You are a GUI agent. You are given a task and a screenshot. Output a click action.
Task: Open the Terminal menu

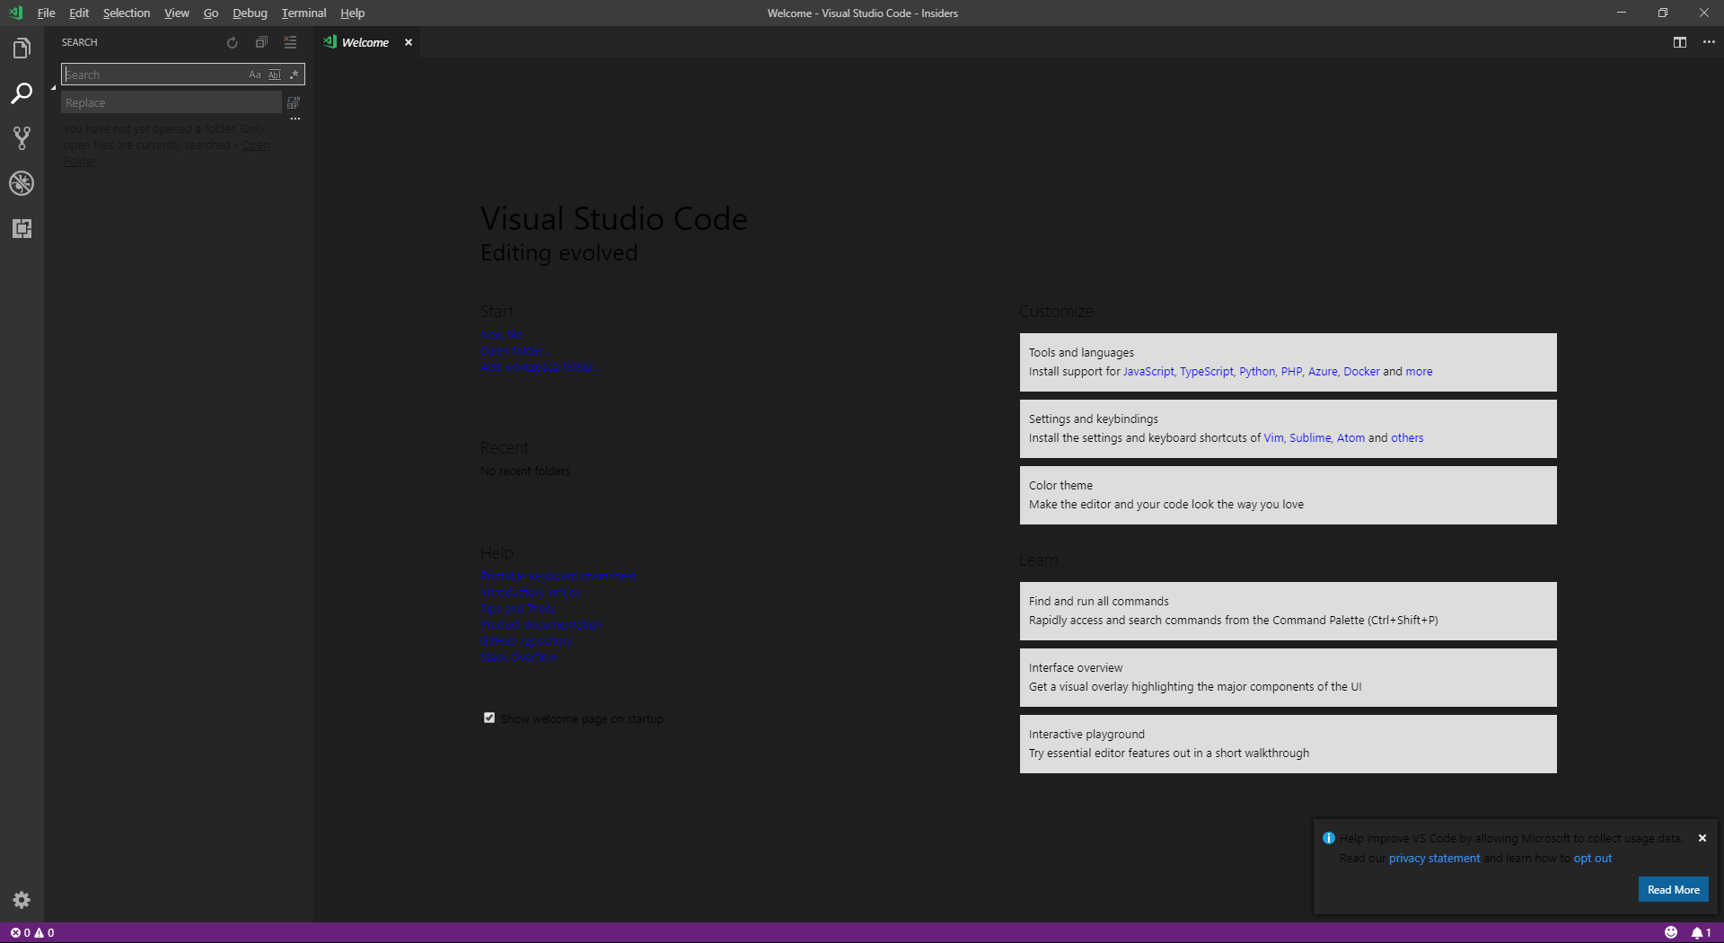pos(303,13)
